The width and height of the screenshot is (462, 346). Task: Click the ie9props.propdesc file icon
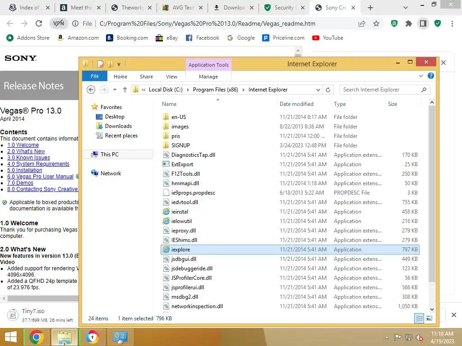166,193
